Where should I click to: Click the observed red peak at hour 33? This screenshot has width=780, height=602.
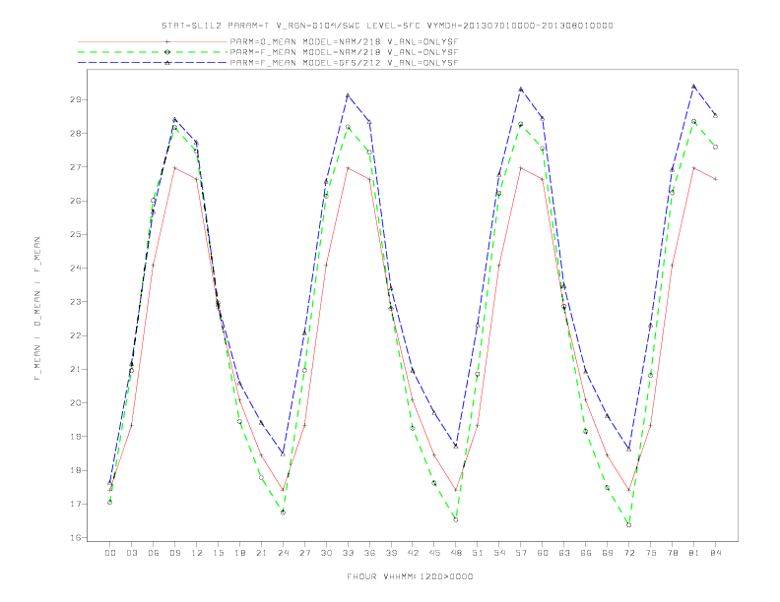point(348,168)
